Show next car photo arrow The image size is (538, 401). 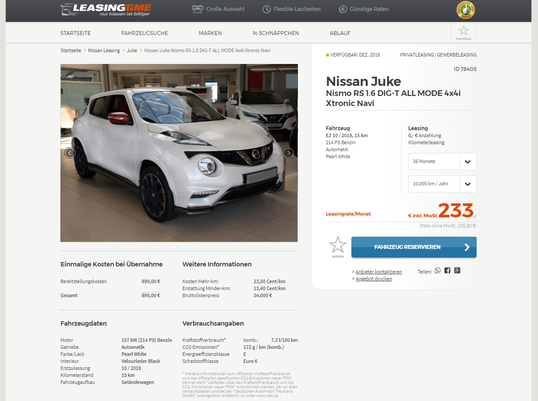tap(288, 153)
